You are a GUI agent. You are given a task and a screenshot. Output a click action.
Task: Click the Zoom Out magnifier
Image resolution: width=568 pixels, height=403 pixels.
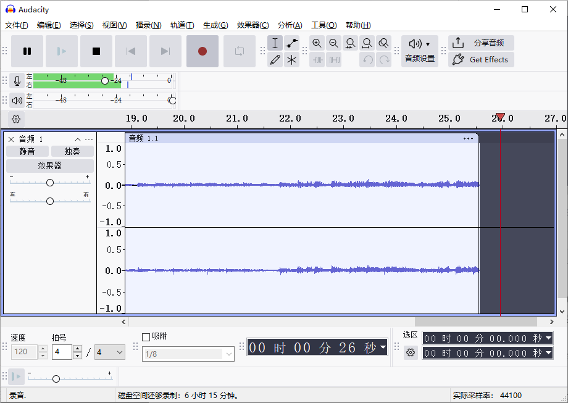[333, 43]
